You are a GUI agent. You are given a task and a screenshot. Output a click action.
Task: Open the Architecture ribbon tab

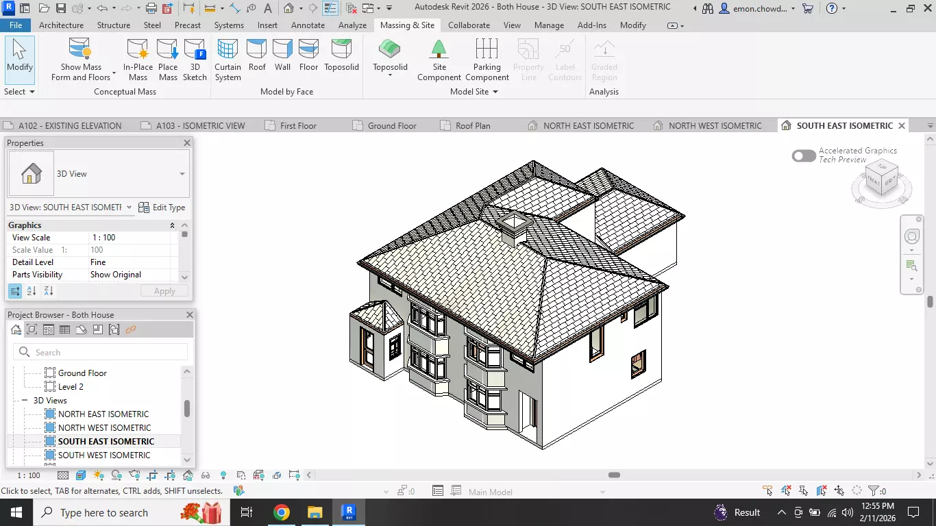point(61,25)
